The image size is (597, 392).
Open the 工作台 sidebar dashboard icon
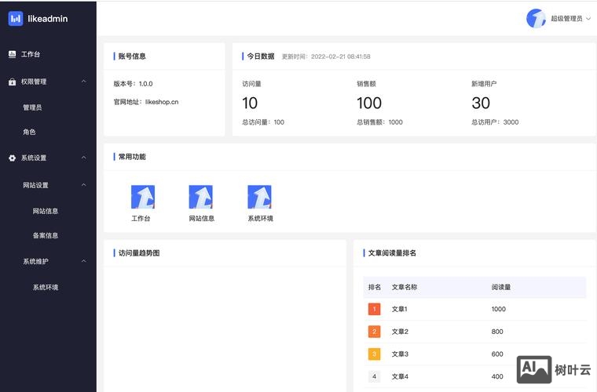[x=13, y=54]
